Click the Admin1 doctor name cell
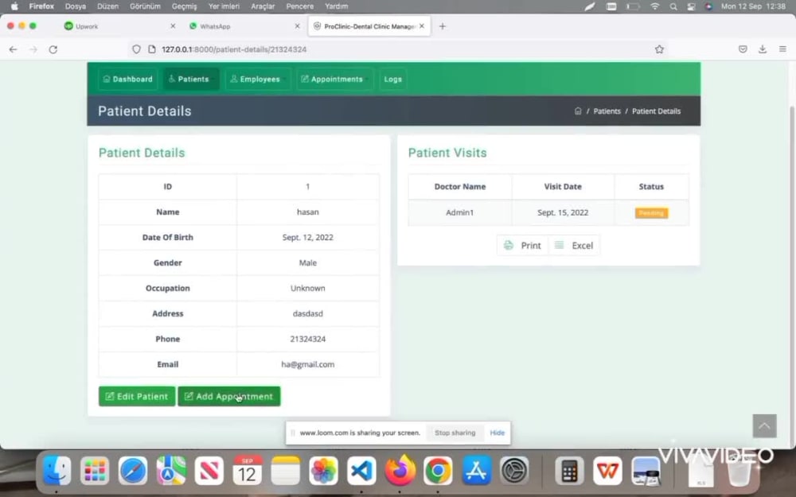The image size is (796, 497). click(460, 212)
